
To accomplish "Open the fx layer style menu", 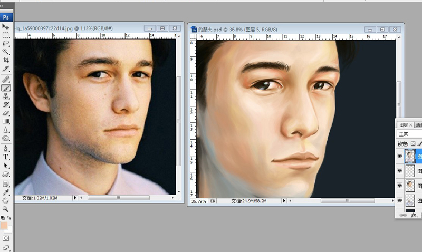I will [x=414, y=215].
